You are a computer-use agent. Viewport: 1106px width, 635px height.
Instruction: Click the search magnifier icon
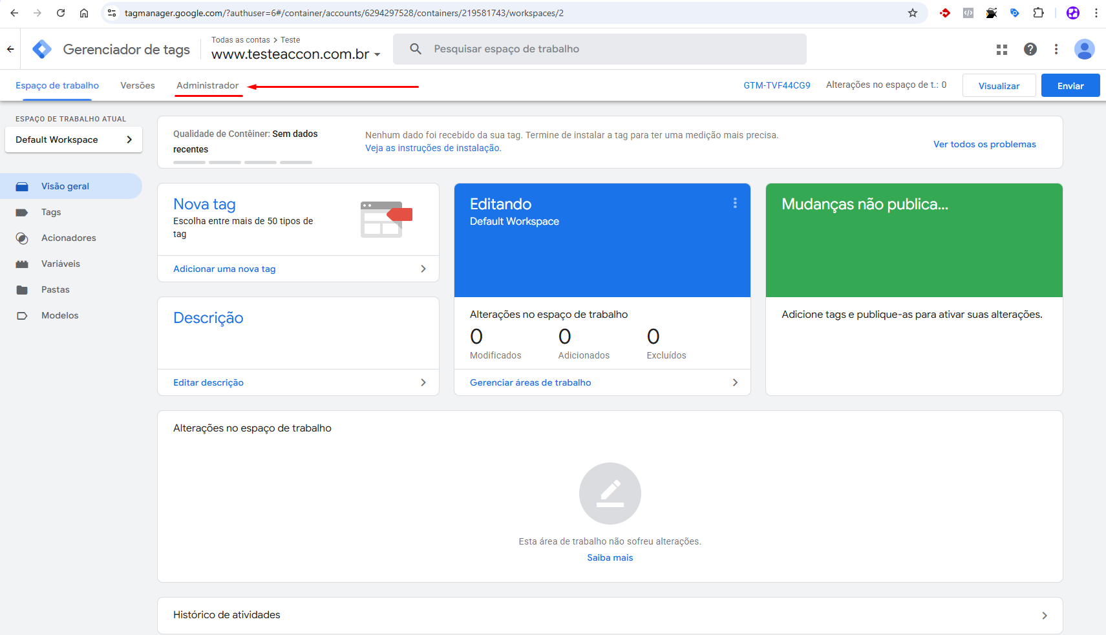click(416, 49)
